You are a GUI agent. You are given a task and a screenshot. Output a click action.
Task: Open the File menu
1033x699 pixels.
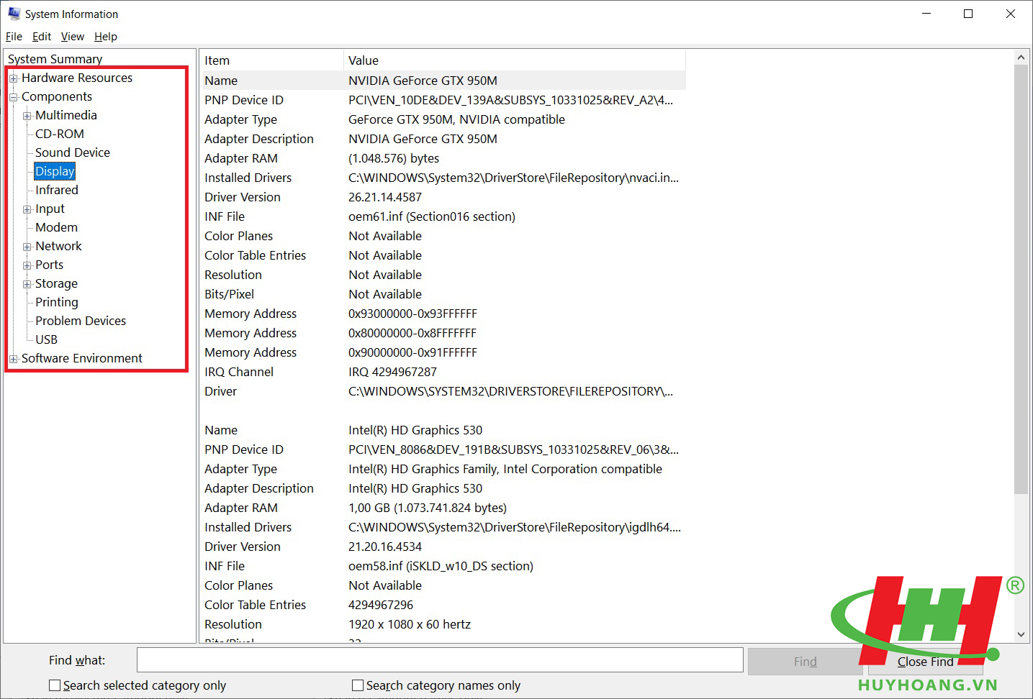14,37
